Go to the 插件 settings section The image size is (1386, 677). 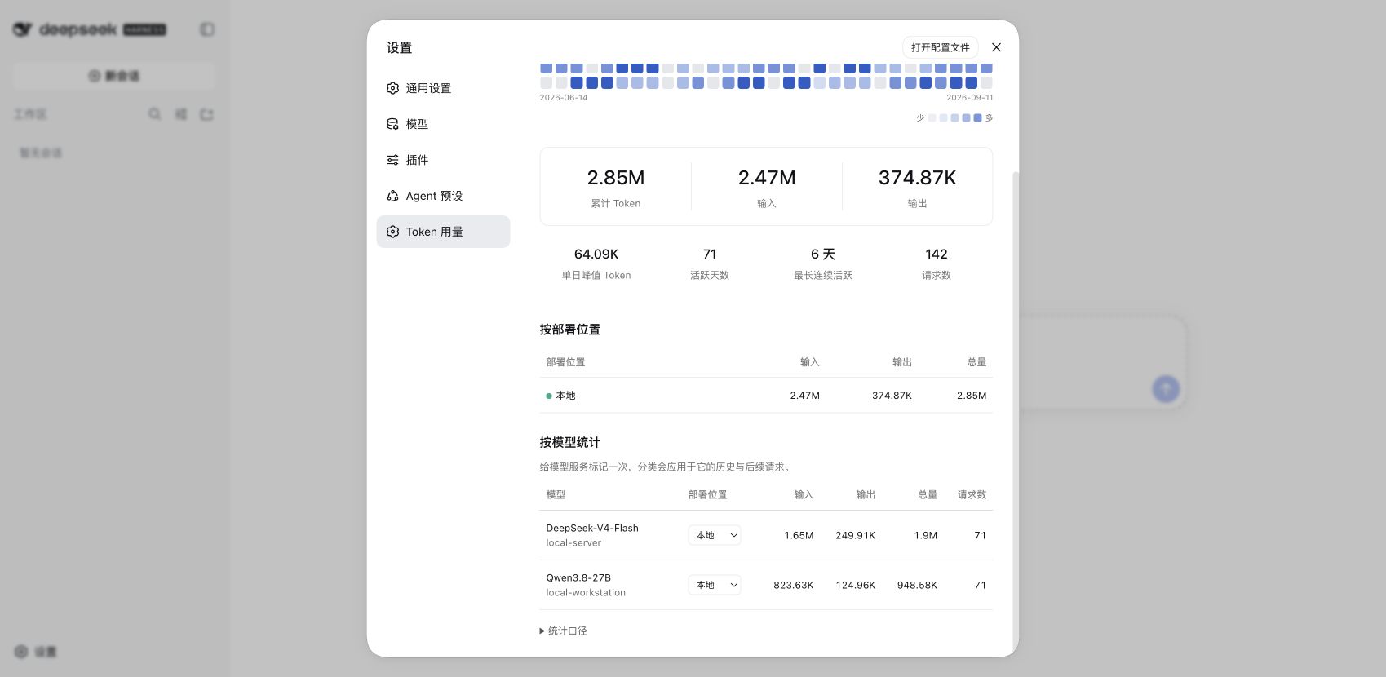(443, 160)
